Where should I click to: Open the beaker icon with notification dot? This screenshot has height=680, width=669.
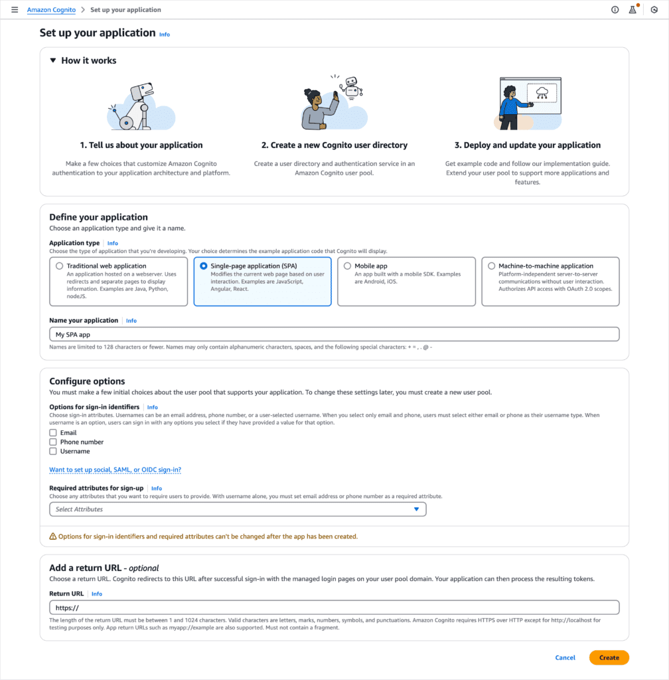(632, 9)
